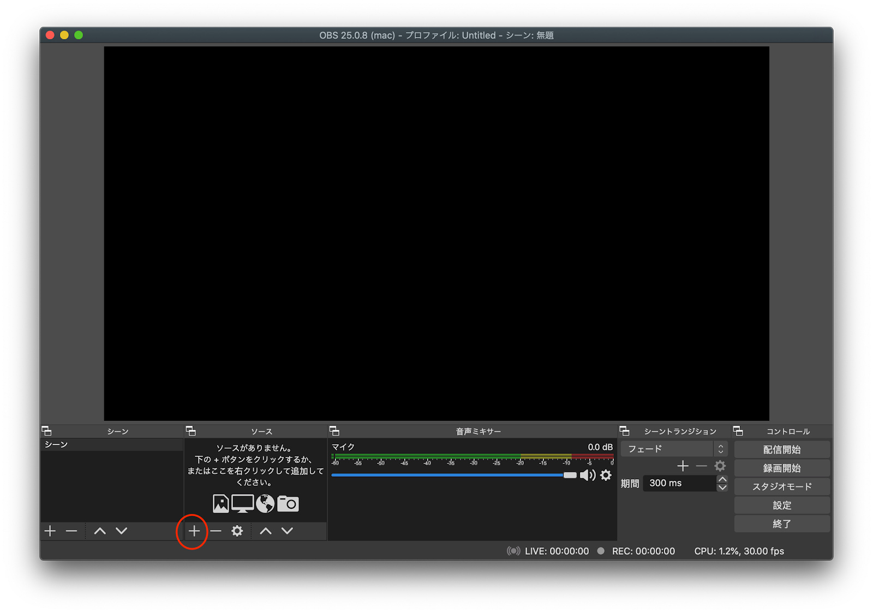The image size is (873, 613).
Task: Click the display capture monitor icon
Action: (243, 503)
